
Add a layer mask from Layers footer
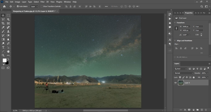(x=189, y=110)
